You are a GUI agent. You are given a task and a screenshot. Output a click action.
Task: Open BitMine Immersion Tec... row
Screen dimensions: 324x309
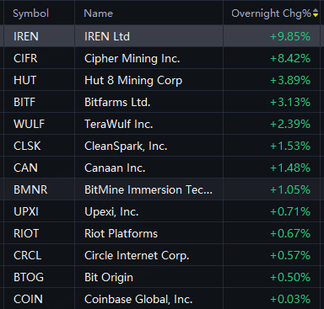coord(162,189)
